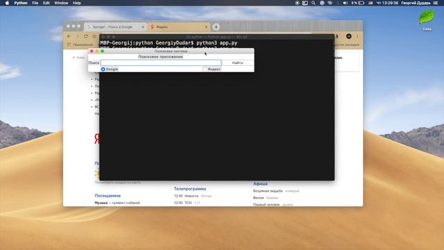Open the Help menu
Viewport: 444px width, 250px height.
tap(77, 3)
